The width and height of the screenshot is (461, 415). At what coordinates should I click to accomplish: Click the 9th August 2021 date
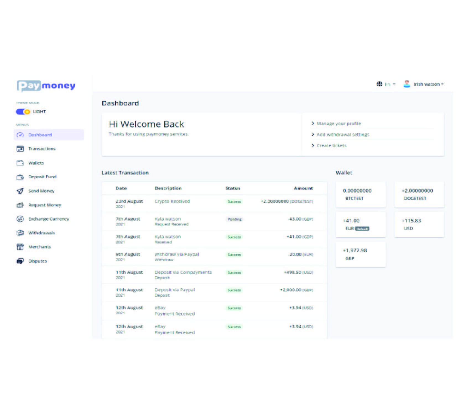tap(128, 257)
